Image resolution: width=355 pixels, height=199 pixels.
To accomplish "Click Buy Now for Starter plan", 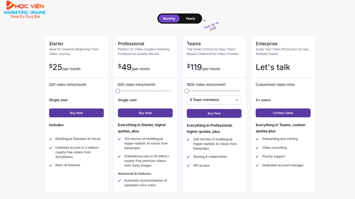I will [x=76, y=113].
